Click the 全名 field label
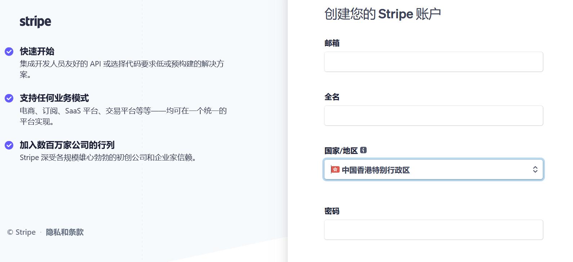This screenshot has width=573, height=262. [x=332, y=97]
